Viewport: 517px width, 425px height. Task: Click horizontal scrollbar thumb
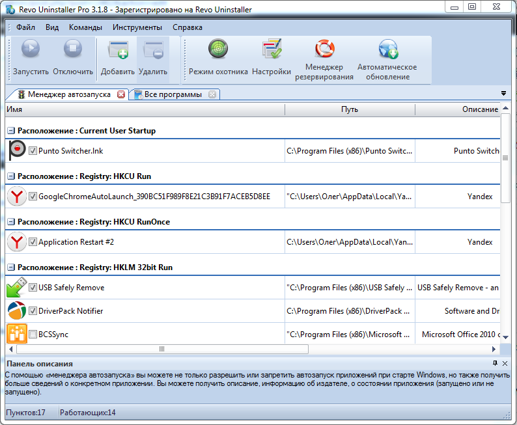(162, 349)
